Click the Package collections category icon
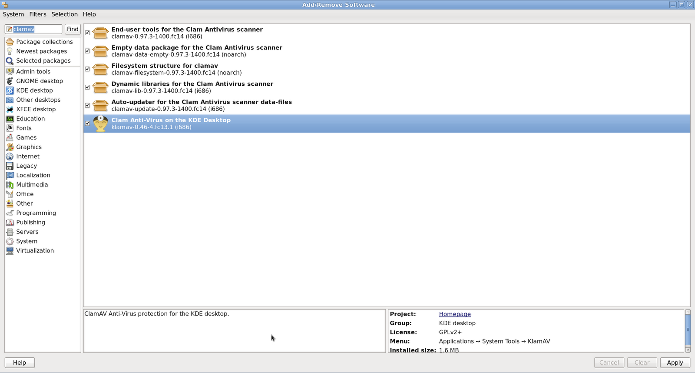 [x=10, y=42]
